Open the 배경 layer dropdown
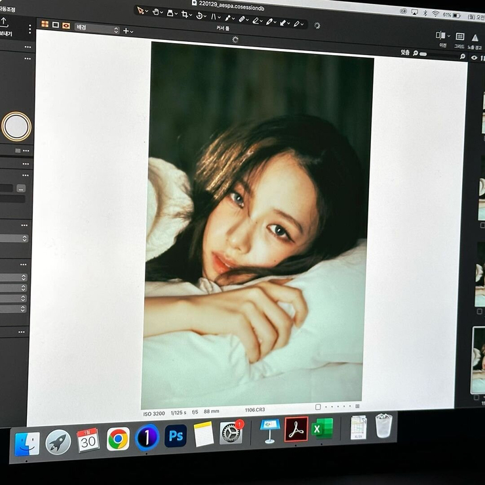Image resolution: width=485 pixels, height=485 pixels. (x=96, y=29)
